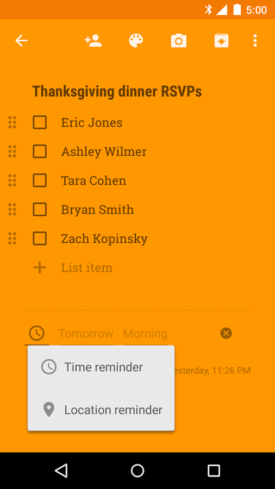Check the Tara Cohen checkbox
The width and height of the screenshot is (275, 489).
(40, 180)
